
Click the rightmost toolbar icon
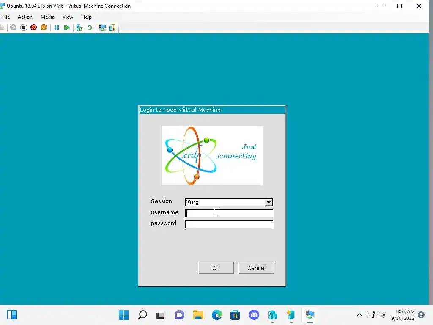point(112,28)
